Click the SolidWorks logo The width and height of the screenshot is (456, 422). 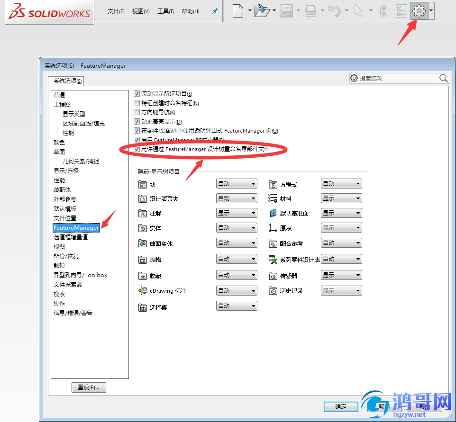click(x=49, y=12)
